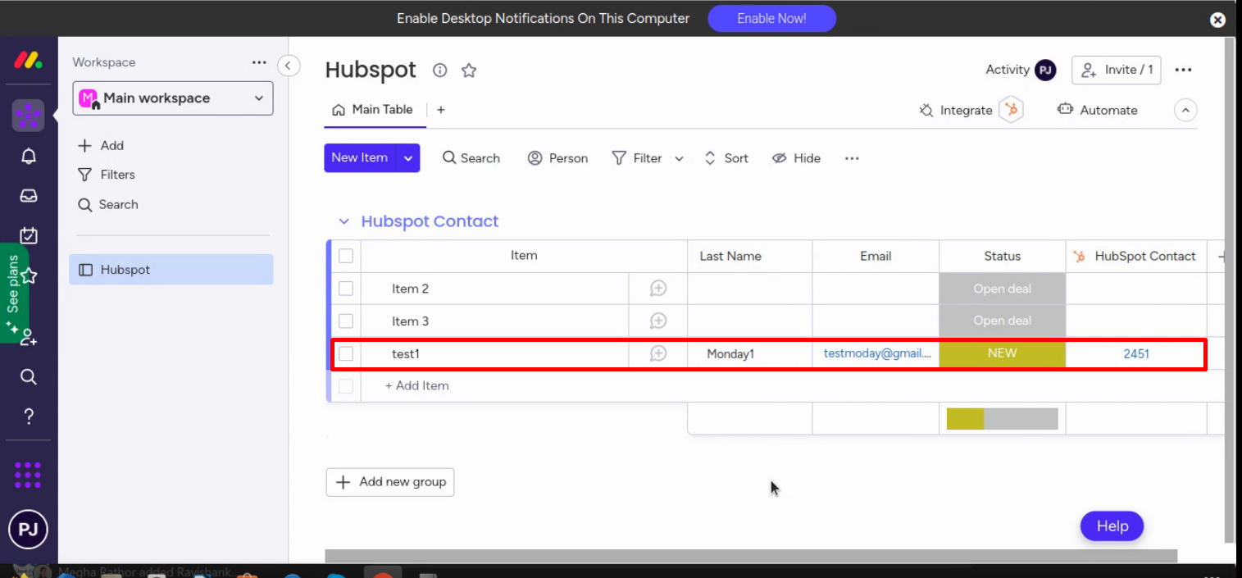
Task: Open the Integrate center
Action: [956, 110]
